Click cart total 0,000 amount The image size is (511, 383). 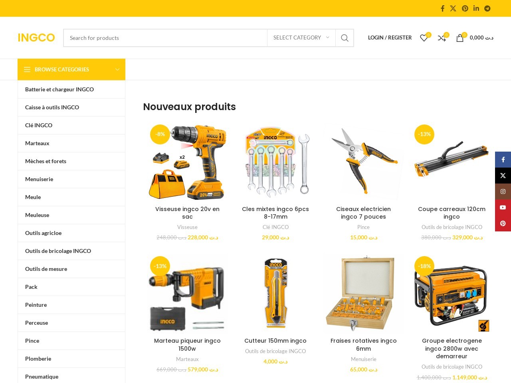point(481,38)
